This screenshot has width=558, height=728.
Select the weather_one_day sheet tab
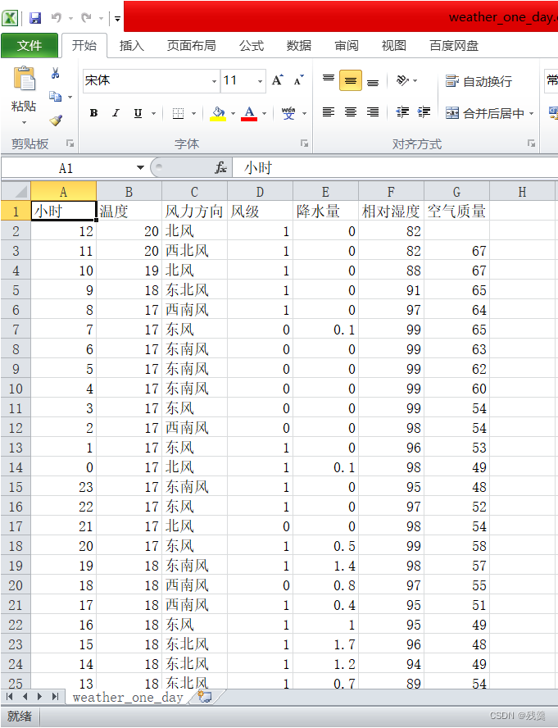point(128,698)
